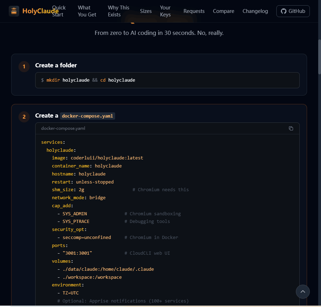Click the HolyClaude logo icon
This screenshot has width=321, height=307.
(14, 11)
